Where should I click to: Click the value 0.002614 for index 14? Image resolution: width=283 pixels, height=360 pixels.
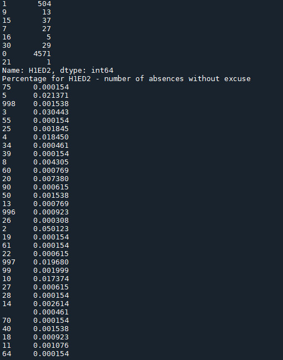[x=51, y=304]
